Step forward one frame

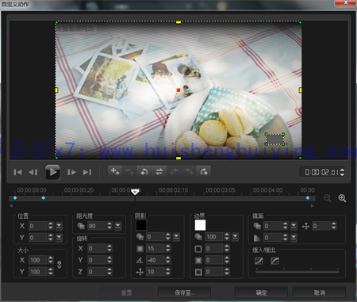71,172
